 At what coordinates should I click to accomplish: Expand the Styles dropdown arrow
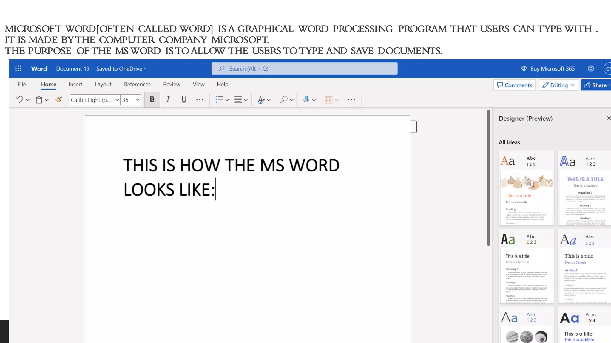[x=269, y=100]
